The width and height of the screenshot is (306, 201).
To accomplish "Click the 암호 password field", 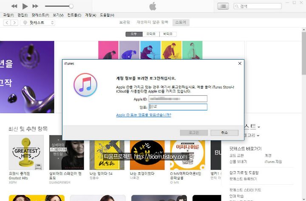I will click(178, 107).
